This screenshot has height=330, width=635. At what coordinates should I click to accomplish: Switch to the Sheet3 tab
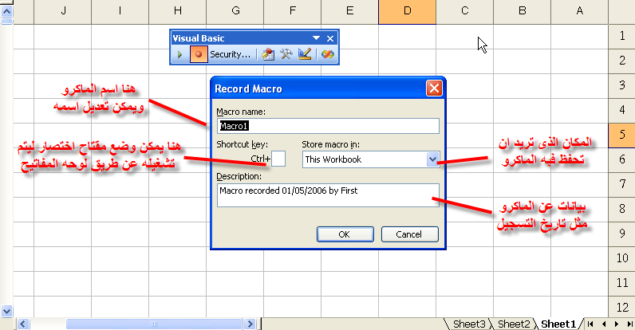pyautogui.click(x=468, y=324)
